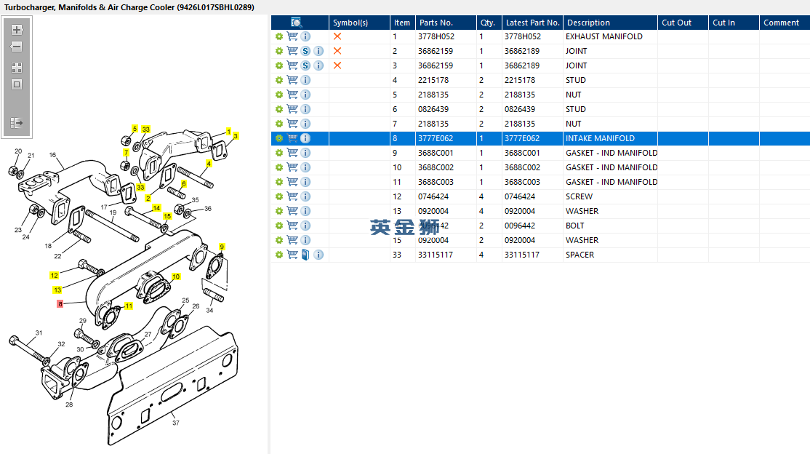The height and width of the screenshot is (454, 810).
Task: Click the gear icon for item 15 WASHER
Action: tap(279, 240)
